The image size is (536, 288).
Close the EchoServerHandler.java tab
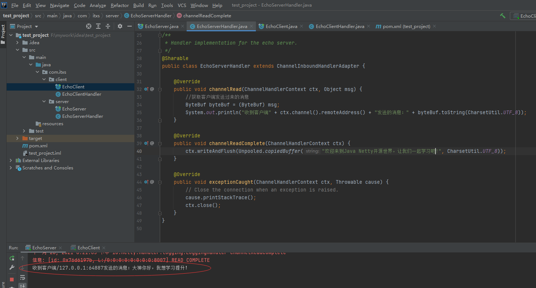252,26
